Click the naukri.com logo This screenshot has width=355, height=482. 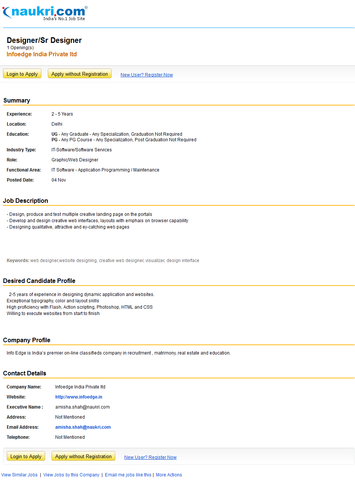coord(45,13)
